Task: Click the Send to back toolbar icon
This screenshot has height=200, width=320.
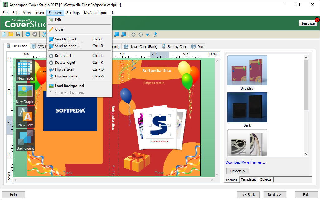Action: pyautogui.click(x=124, y=34)
